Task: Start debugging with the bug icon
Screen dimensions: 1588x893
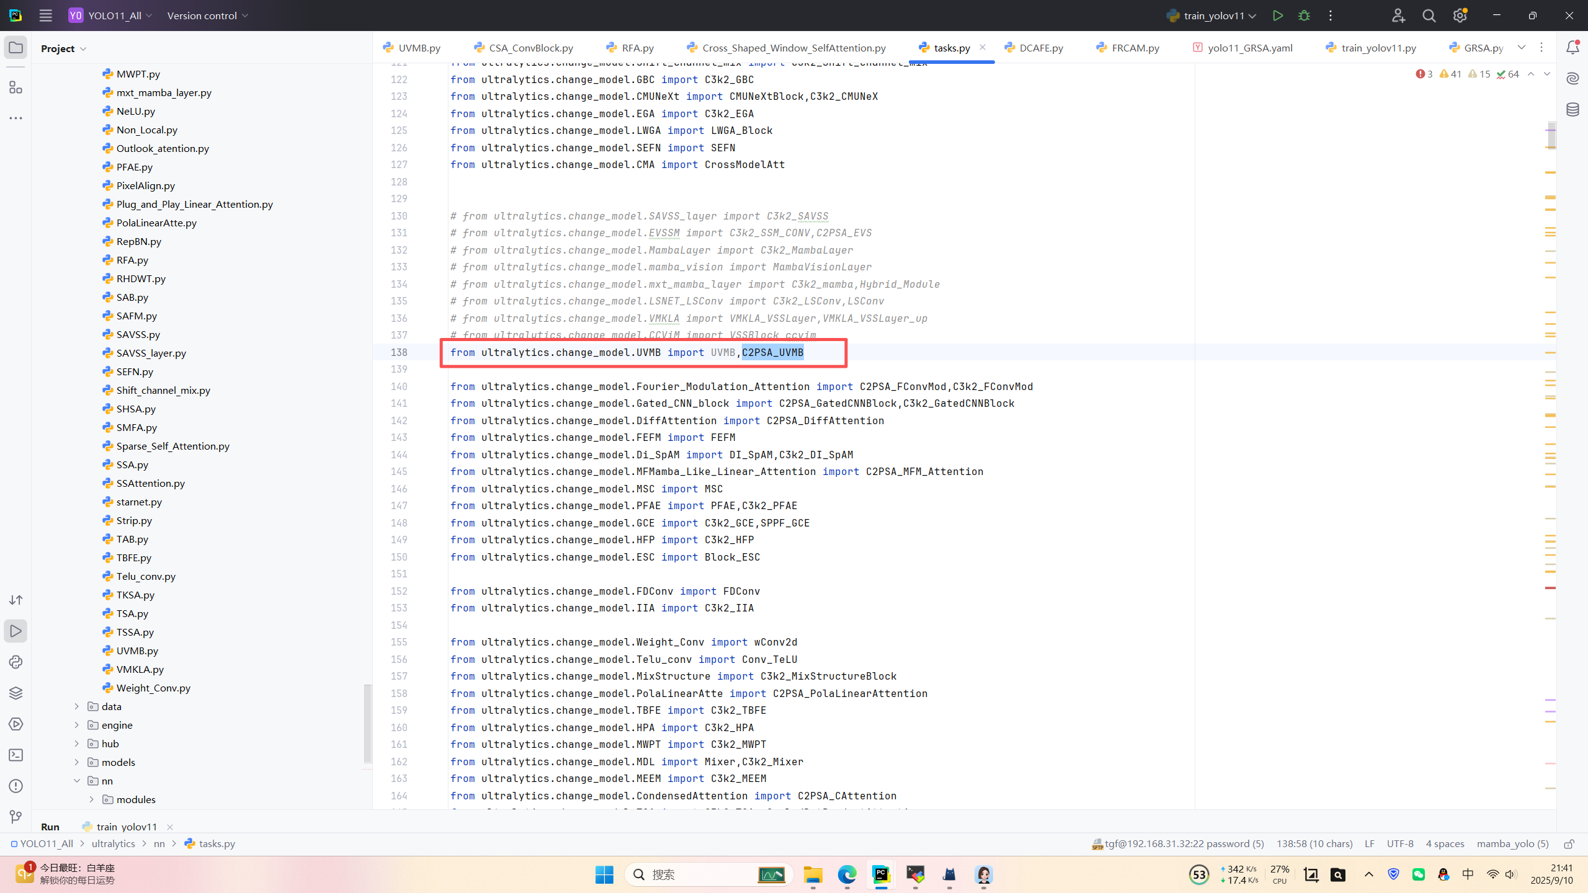Action: point(1304,16)
